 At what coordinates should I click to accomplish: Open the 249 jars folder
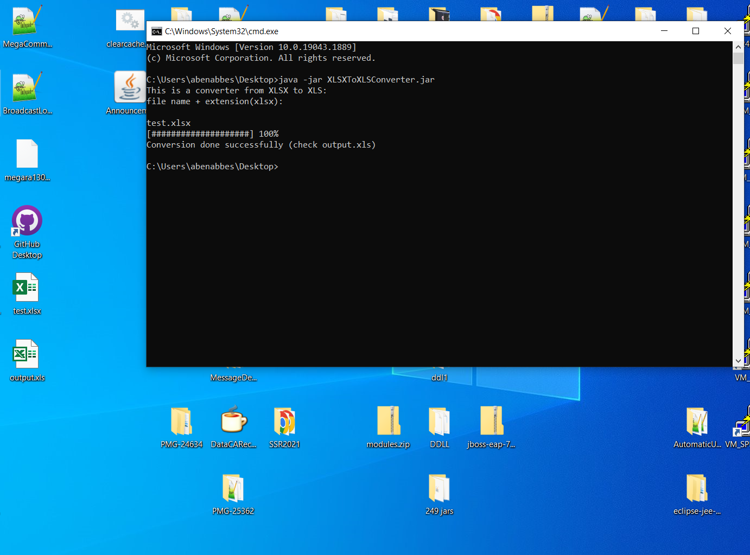tap(439, 488)
